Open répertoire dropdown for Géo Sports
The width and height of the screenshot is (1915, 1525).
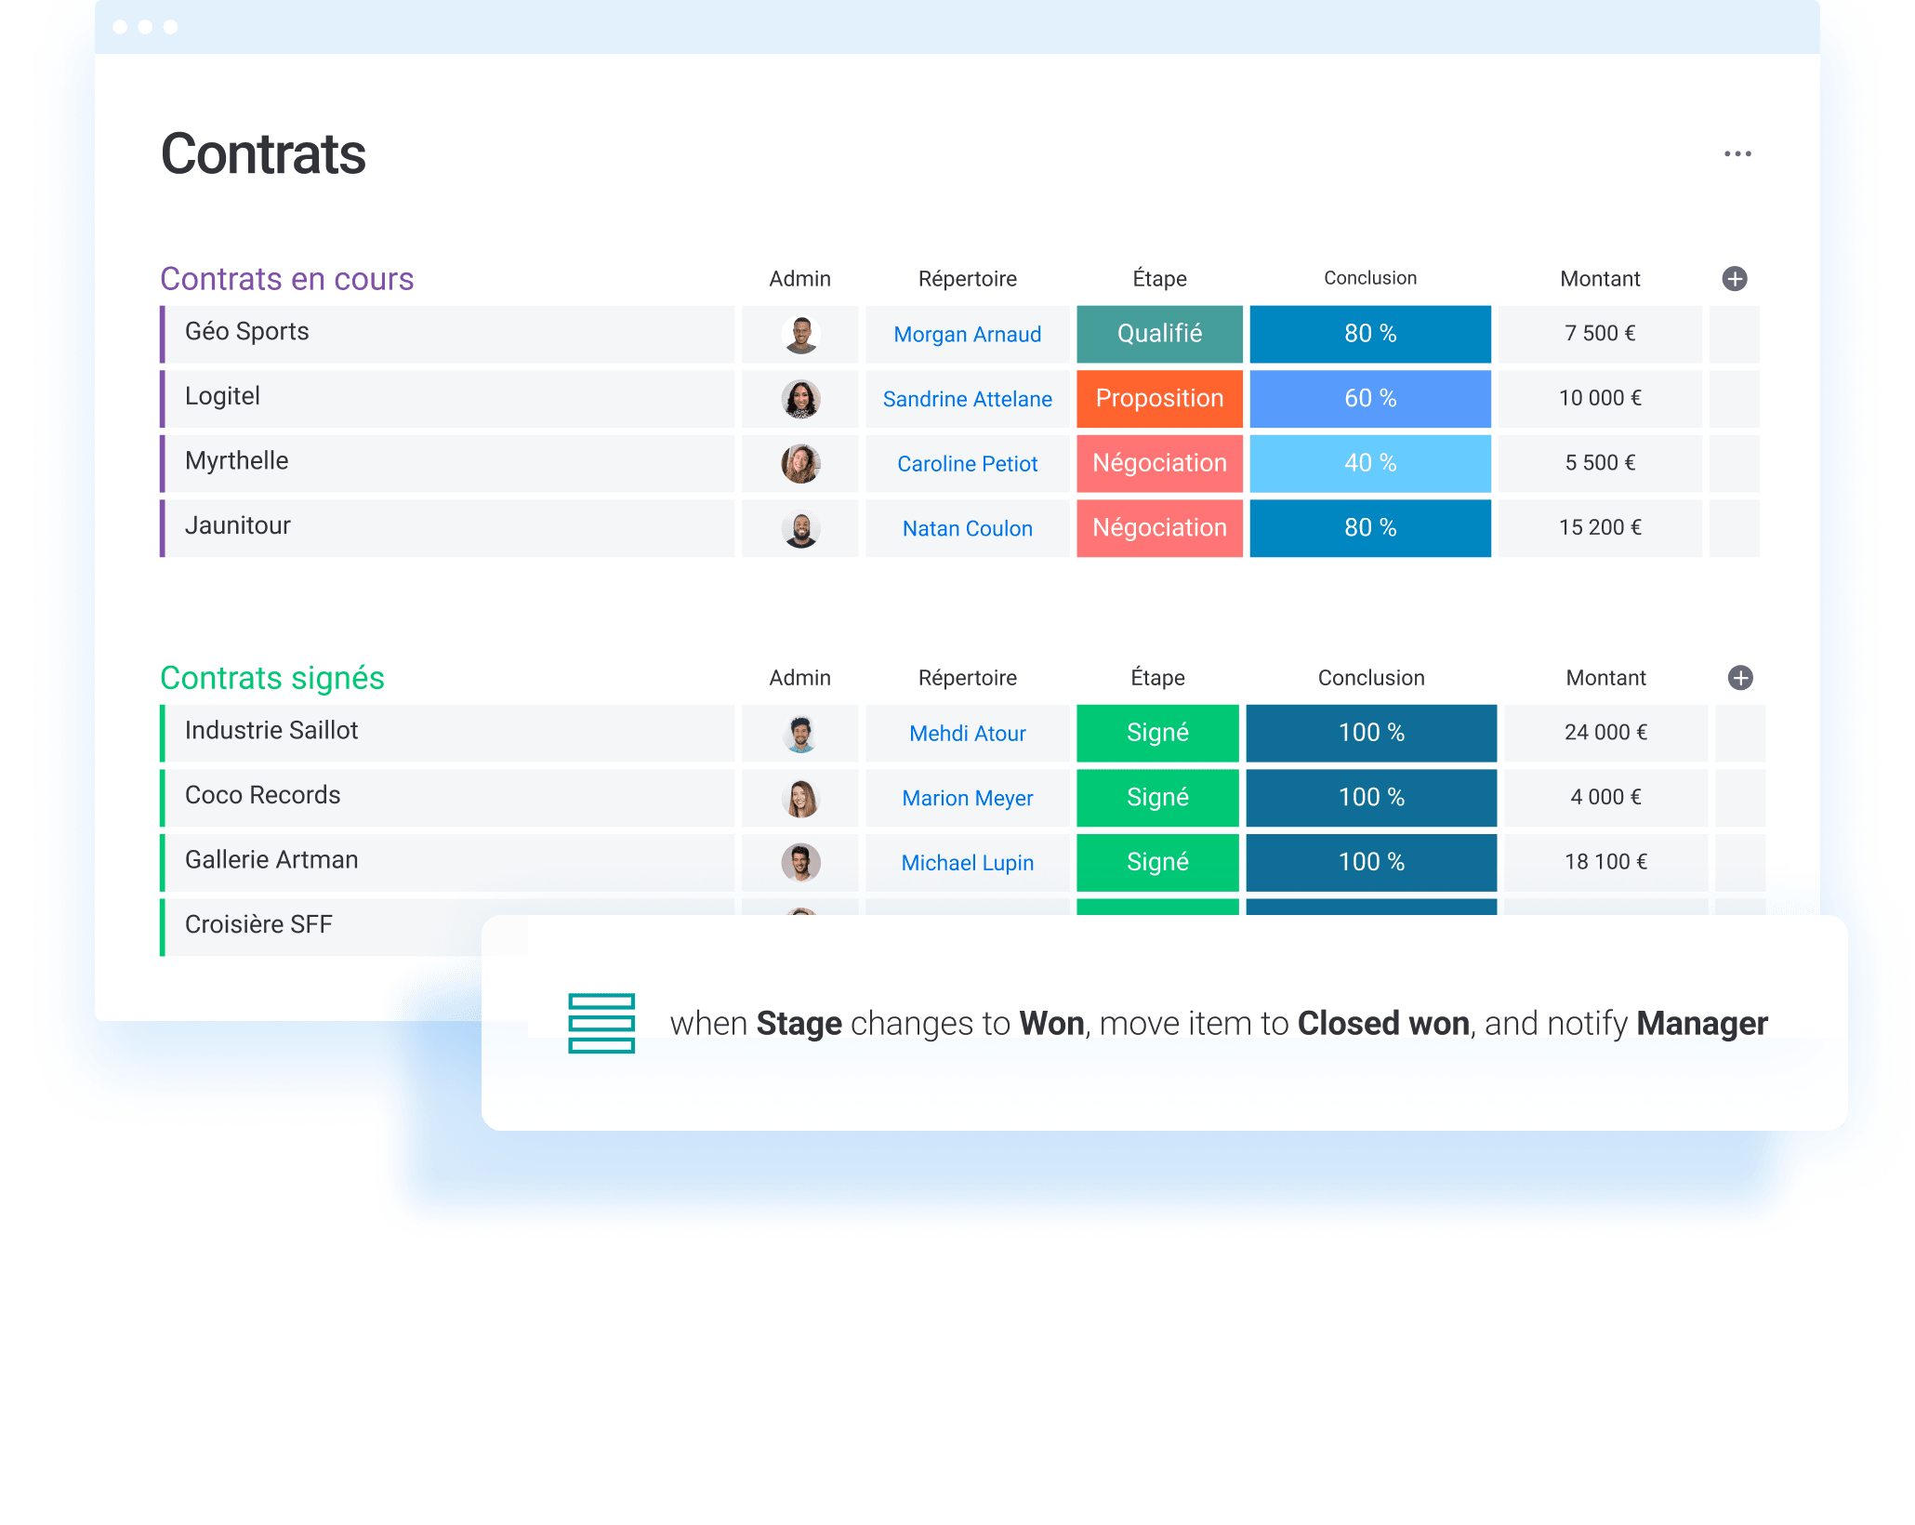tap(965, 331)
